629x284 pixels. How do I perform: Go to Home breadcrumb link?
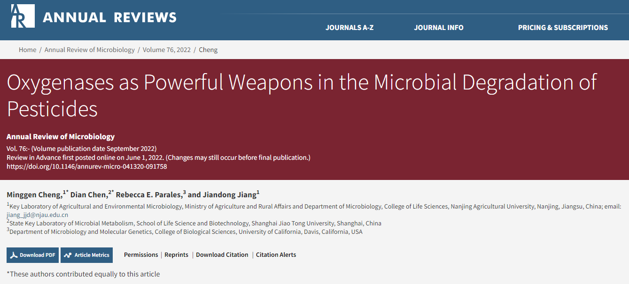[27, 50]
